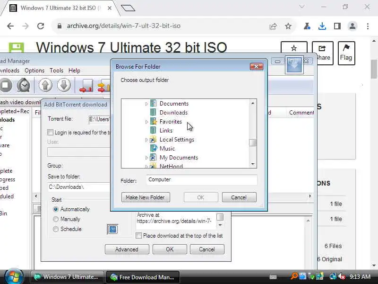Select the Manually start option
378x284 pixels.
pos(56,219)
